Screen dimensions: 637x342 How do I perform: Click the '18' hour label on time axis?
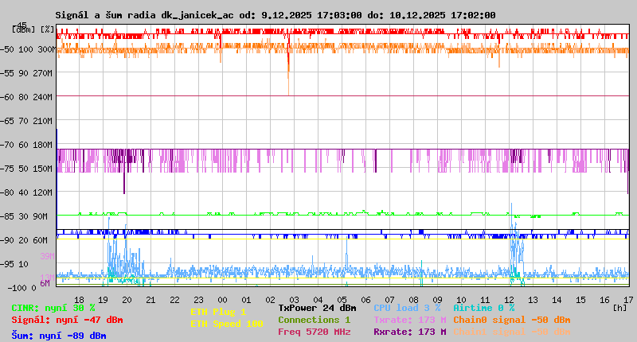point(79,300)
